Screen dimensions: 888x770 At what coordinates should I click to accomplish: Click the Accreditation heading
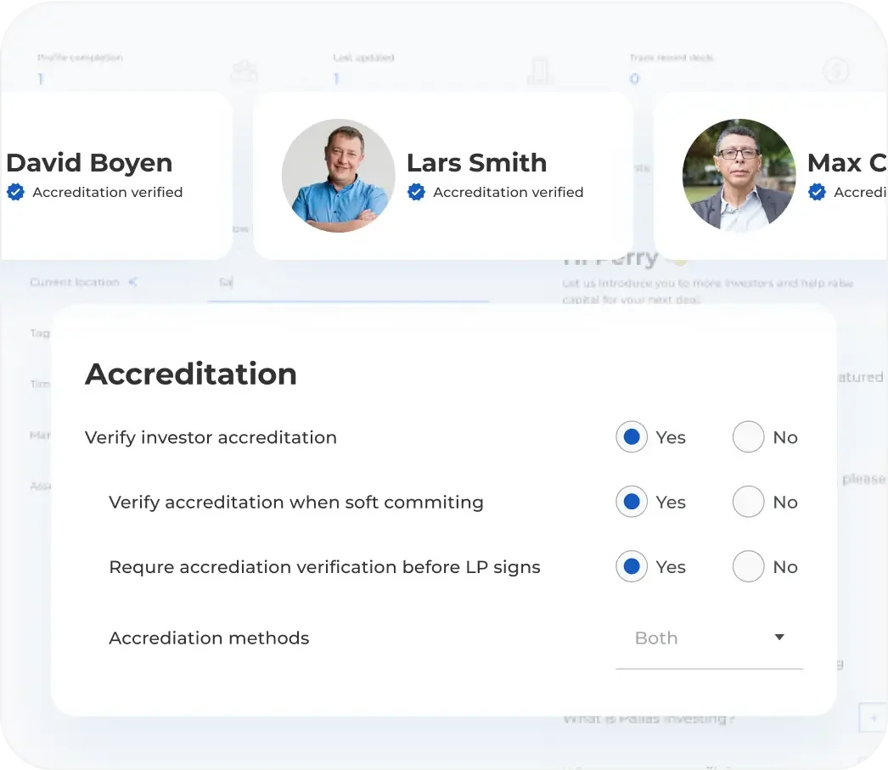click(x=190, y=374)
